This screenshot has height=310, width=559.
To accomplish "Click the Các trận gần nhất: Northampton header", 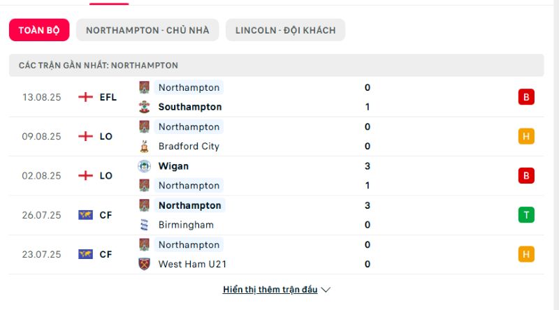I will [277, 65].
